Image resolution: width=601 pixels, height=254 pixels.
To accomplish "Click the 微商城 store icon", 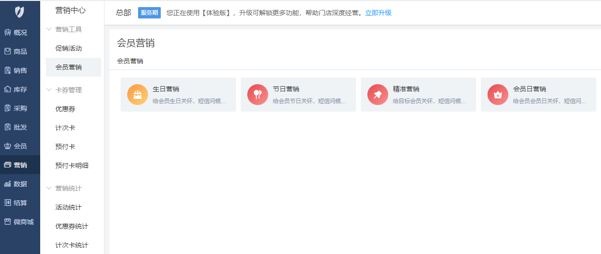I will click(x=8, y=222).
